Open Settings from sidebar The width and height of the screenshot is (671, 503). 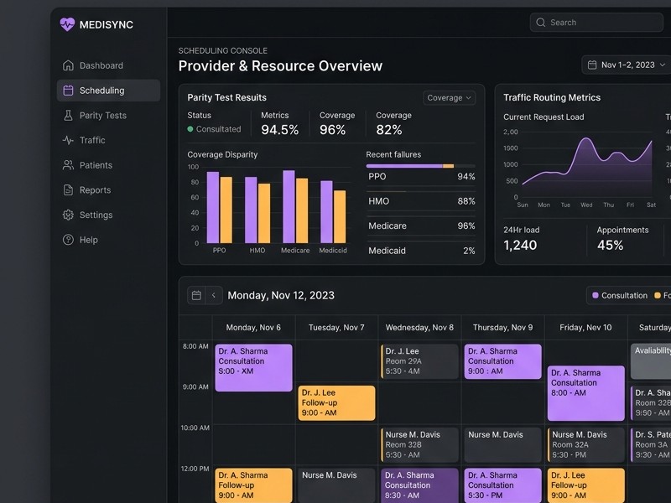[x=109, y=215]
